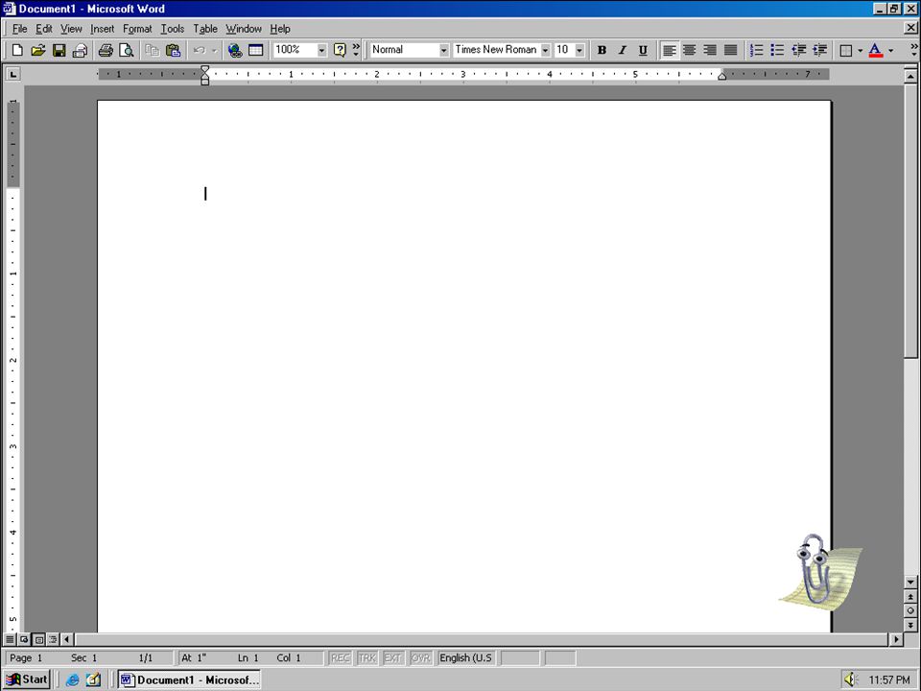
Task: Apply the red font color 'A' icon
Action: point(875,50)
